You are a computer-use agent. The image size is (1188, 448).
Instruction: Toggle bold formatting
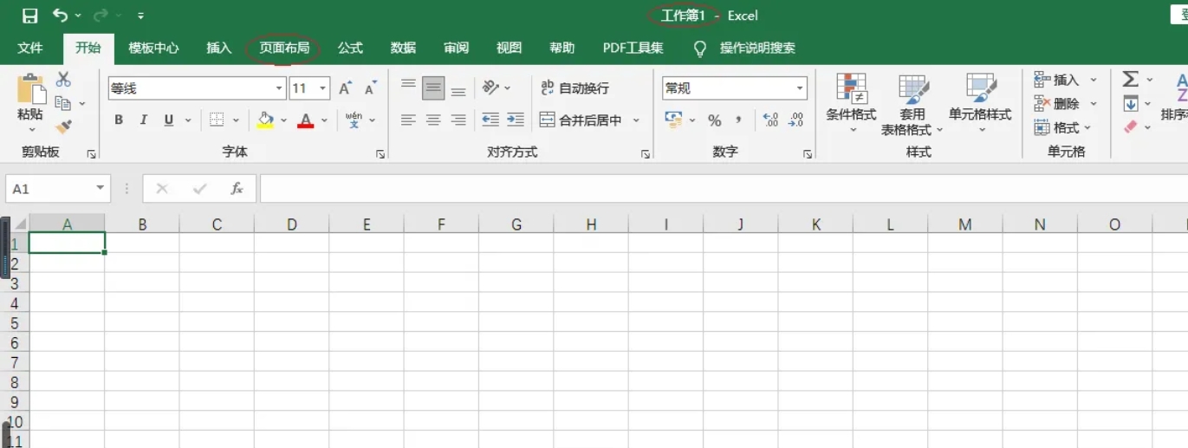[119, 120]
